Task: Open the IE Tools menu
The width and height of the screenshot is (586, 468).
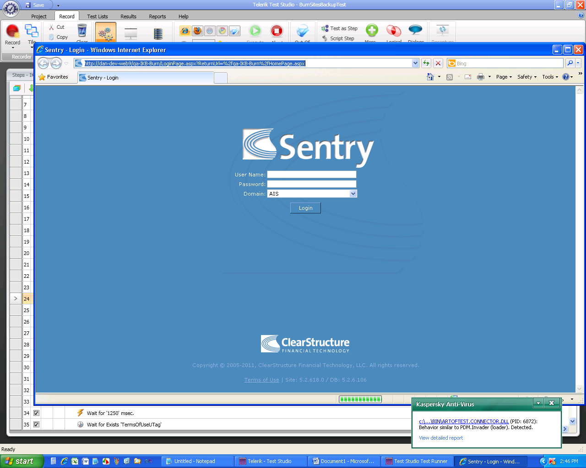Action: pos(550,77)
